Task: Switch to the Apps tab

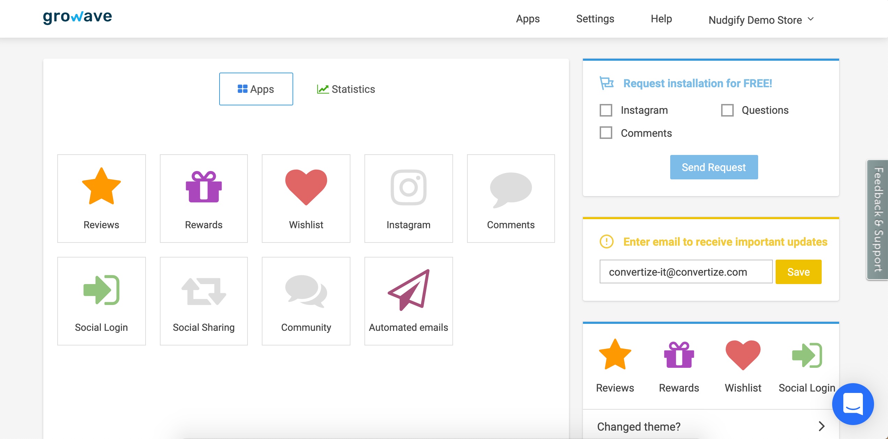Action: [256, 89]
